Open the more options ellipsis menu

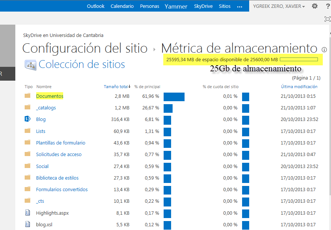(x=239, y=7)
